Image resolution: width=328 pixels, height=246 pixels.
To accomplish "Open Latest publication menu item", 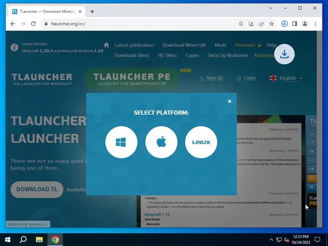I will click(x=134, y=45).
